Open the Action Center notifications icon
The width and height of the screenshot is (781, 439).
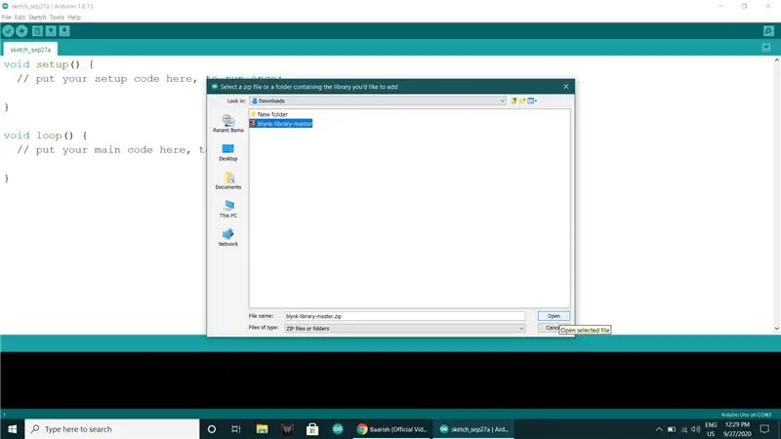click(x=764, y=429)
